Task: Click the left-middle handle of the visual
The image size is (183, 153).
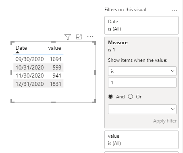Action: click(x=11, y=72)
